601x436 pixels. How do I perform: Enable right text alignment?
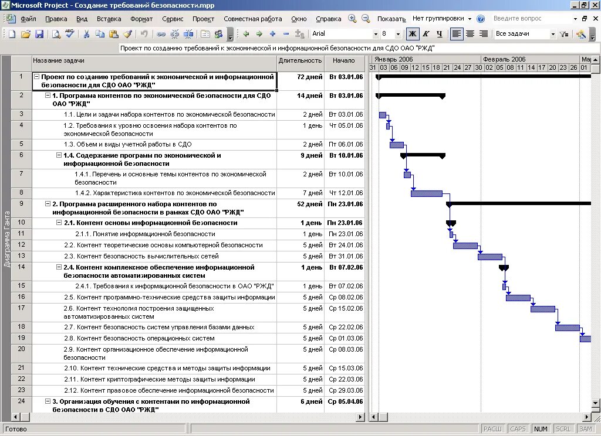pyautogui.click(x=484, y=34)
